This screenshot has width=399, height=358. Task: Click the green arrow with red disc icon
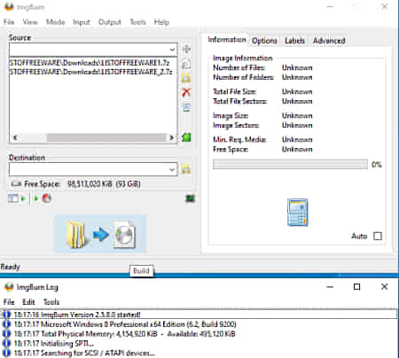click(43, 198)
